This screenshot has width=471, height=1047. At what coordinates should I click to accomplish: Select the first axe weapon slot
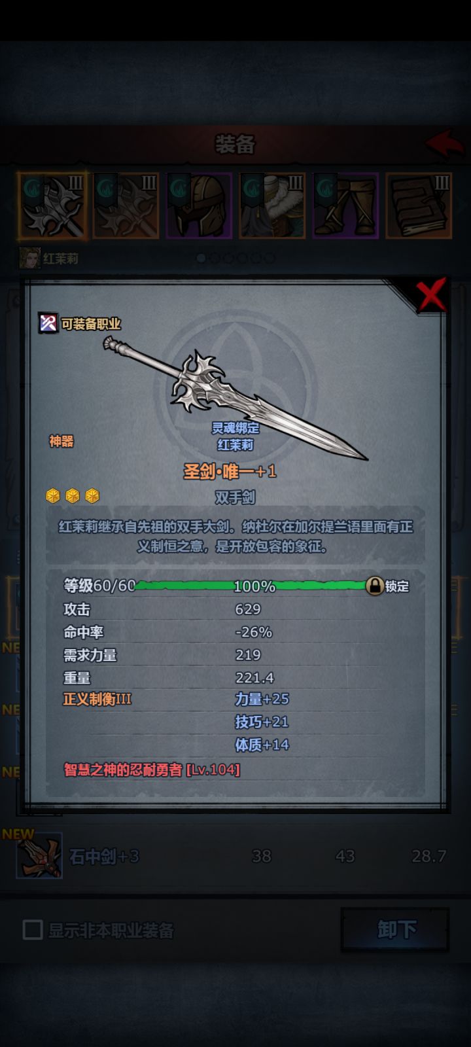tap(53, 205)
